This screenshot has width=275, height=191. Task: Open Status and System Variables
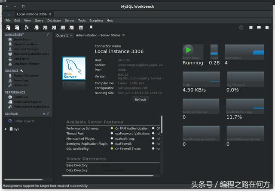pyautogui.click(x=31, y=54)
